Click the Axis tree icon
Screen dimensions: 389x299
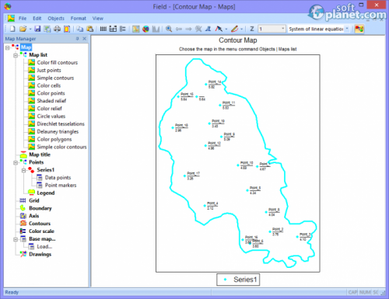(23, 216)
